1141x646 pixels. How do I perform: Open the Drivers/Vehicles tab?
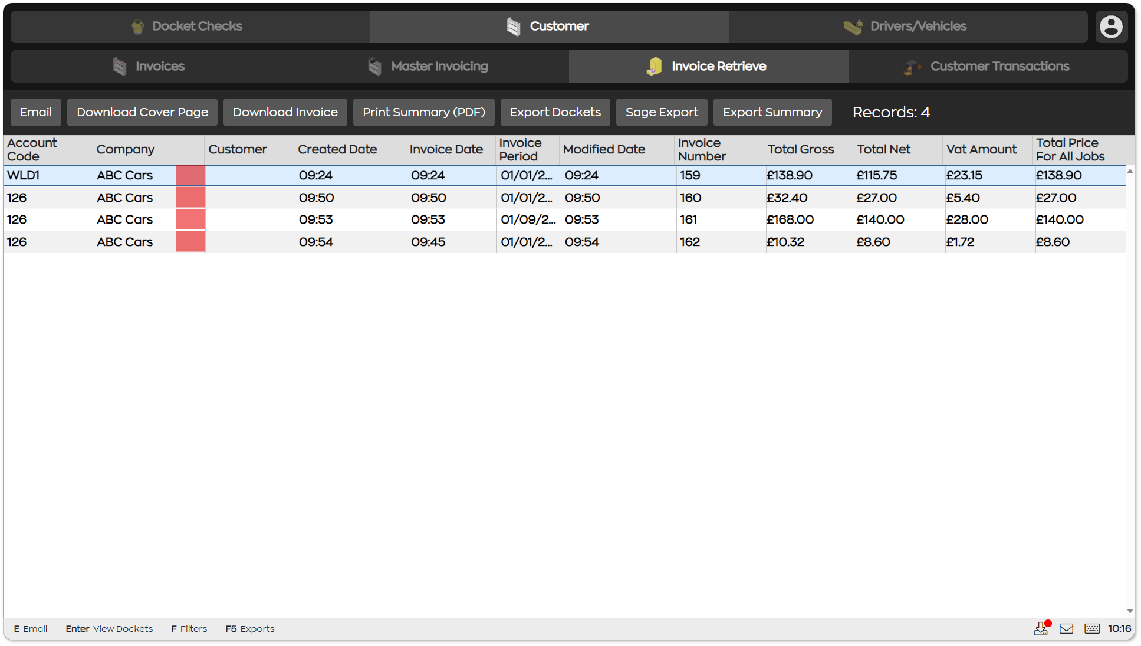pos(908,27)
